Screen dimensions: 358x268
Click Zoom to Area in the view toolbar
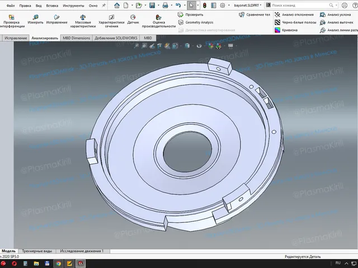(144, 46)
